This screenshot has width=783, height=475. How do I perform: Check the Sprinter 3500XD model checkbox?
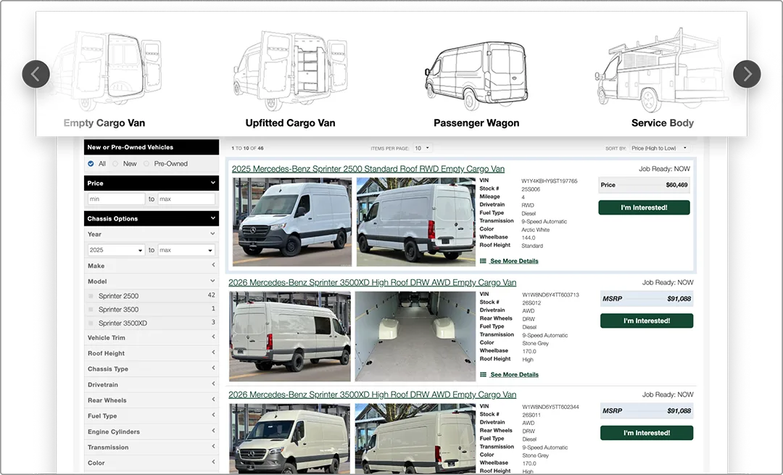91,323
